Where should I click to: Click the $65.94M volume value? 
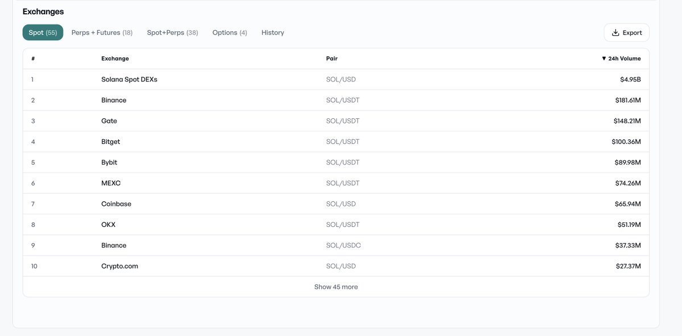[x=627, y=204]
